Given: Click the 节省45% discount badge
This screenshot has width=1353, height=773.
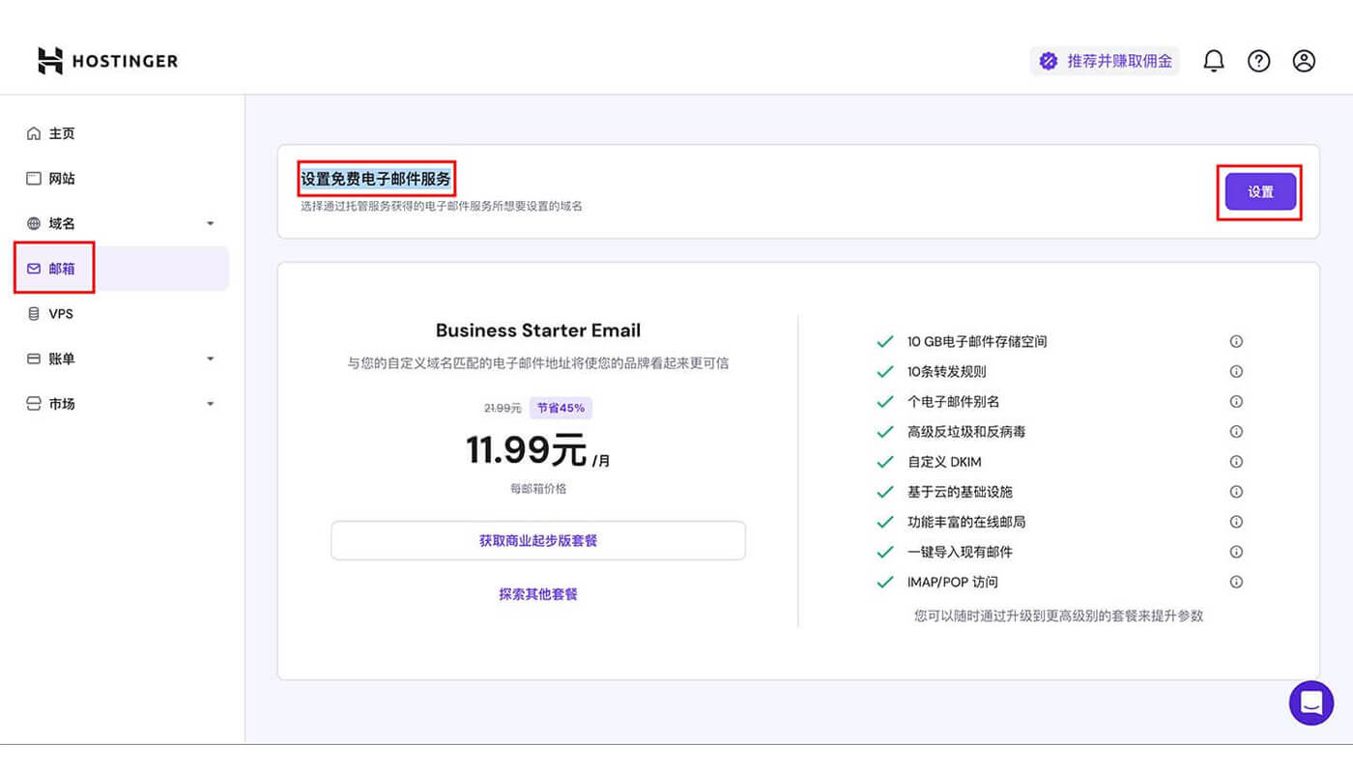Looking at the screenshot, I should click(561, 408).
